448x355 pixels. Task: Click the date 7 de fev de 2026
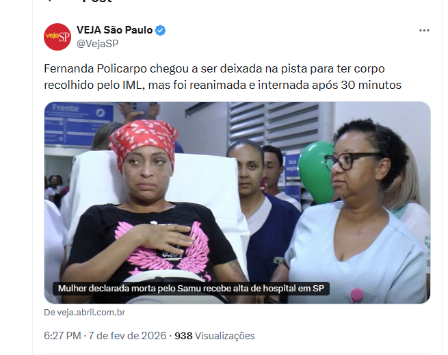127,336
